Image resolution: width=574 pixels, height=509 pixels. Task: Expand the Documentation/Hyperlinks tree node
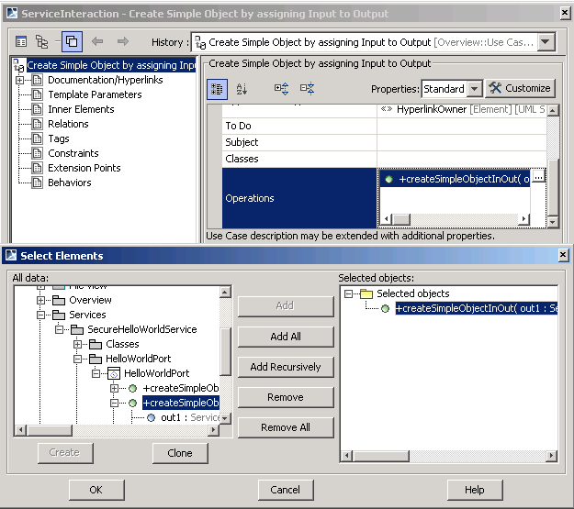tap(20, 81)
